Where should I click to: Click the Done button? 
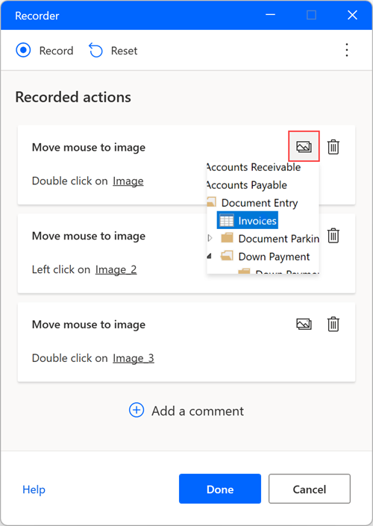pos(220,489)
